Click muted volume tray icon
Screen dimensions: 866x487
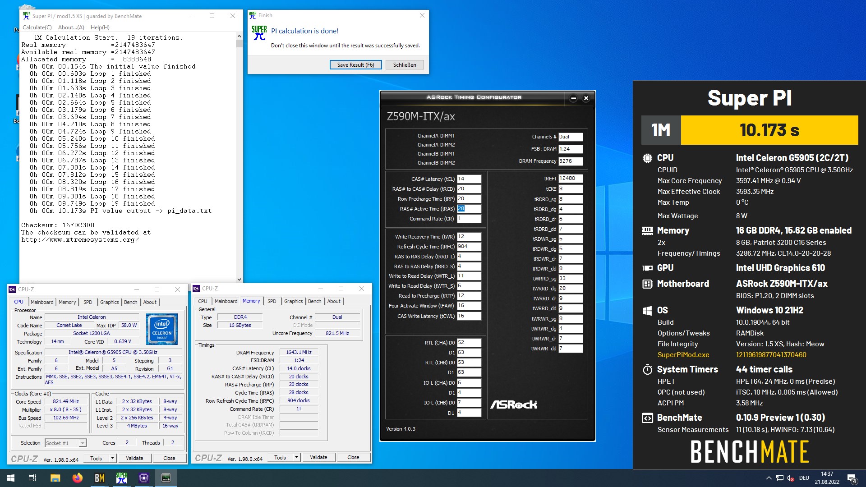790,478
